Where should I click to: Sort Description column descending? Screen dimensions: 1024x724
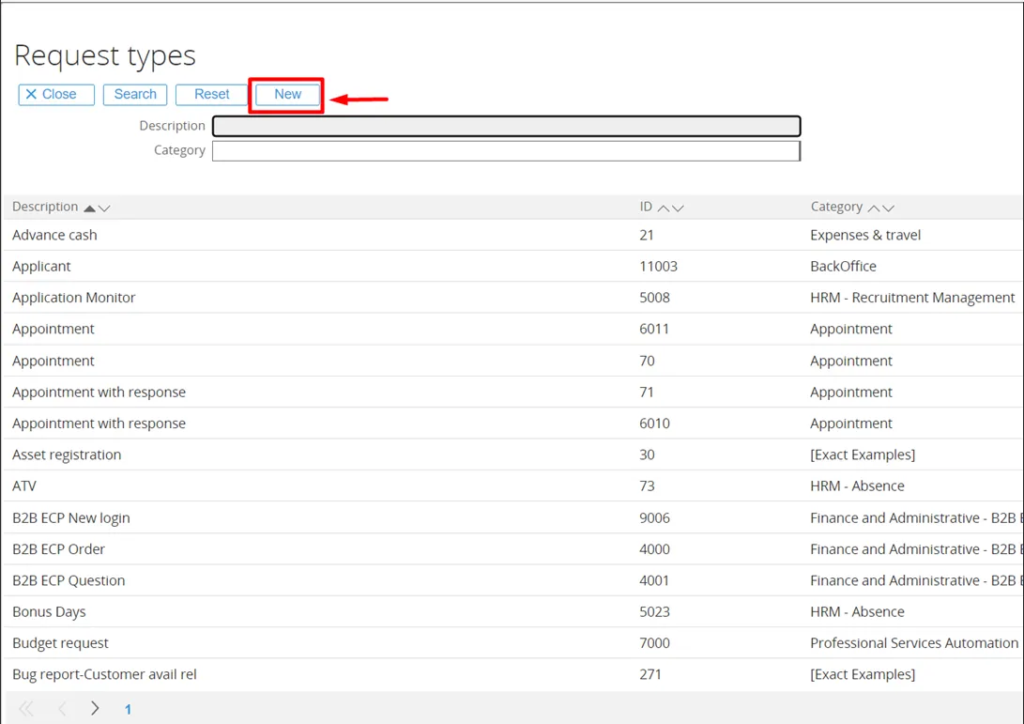[104, 208]
